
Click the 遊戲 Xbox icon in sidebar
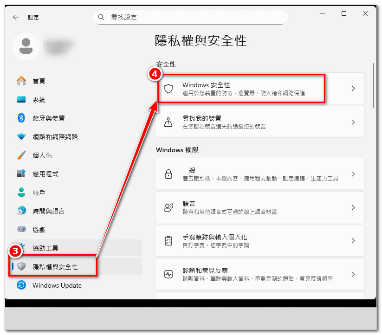[x=21, y=229]
